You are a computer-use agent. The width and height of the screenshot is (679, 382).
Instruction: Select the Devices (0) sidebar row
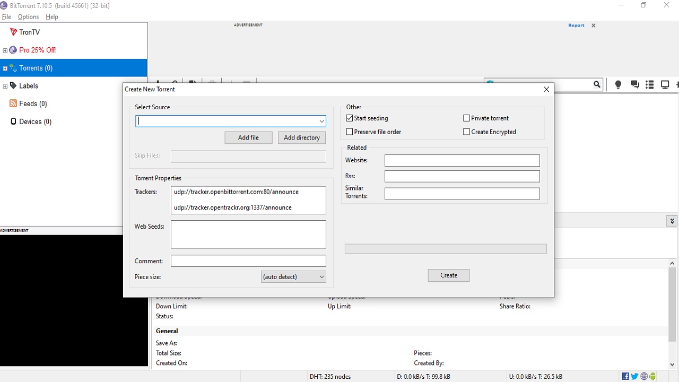pyautogui.click(x=74, y=121)
